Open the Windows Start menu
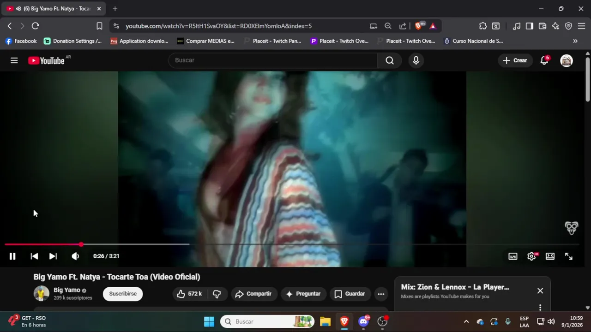 pos(209,321)
